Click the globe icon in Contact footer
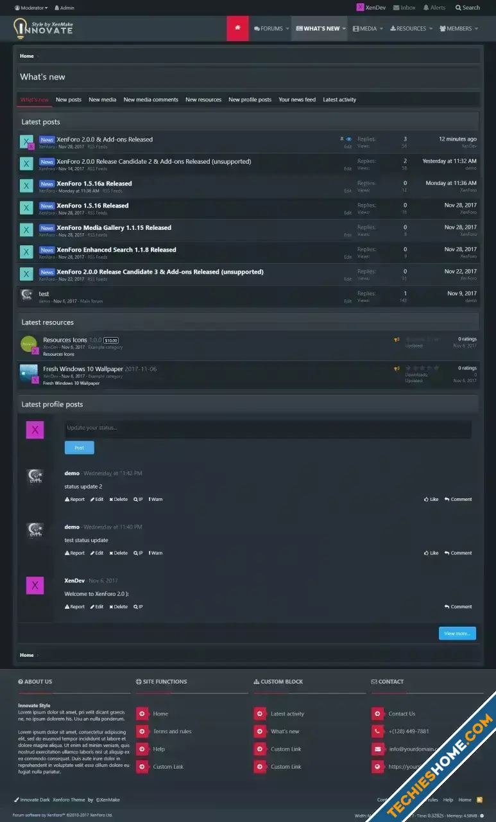The image size is (496, 822). [x=377, y=766]
